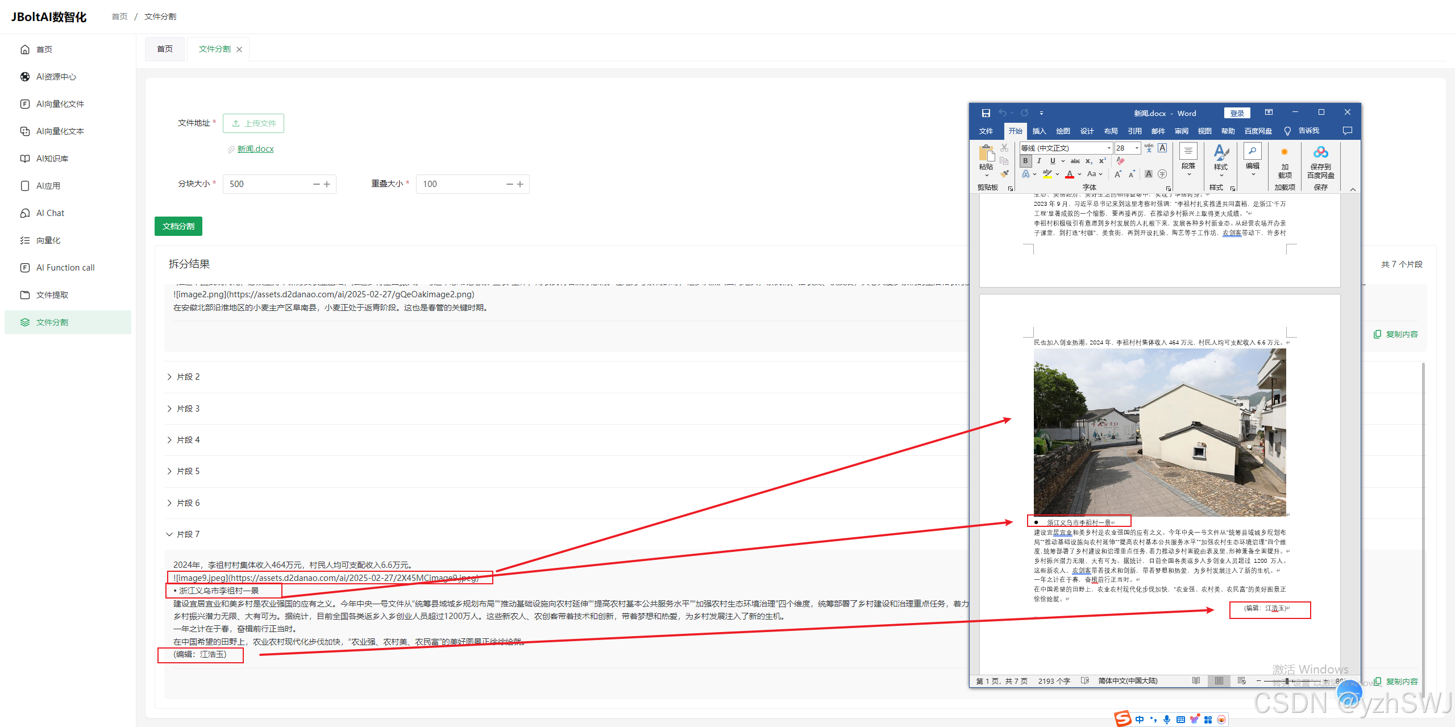Click the enclosed character 字 icon
1455x727 pixels.
click(x=1162, y=175)
